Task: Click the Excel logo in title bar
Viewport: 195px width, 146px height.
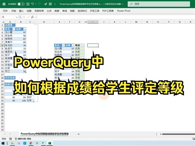Action: [x=4, y=4]
